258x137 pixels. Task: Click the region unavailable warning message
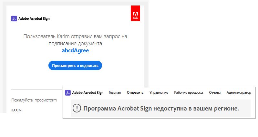tap(161, 108)
